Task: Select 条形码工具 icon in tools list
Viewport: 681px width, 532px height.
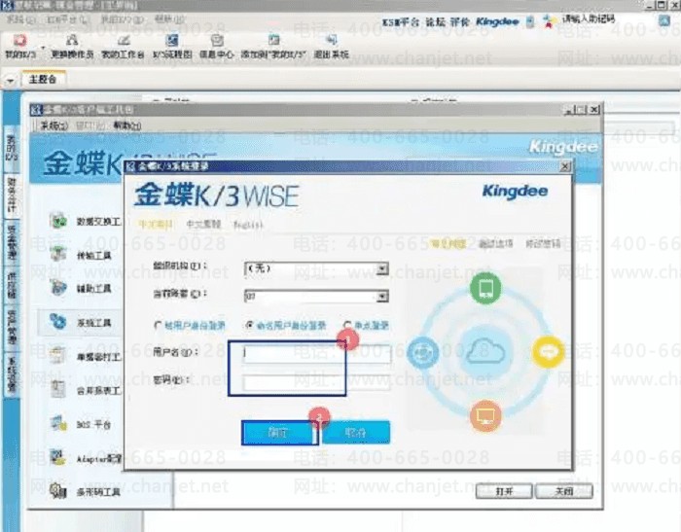Action: pyautogui.click(x=57, y=491)
